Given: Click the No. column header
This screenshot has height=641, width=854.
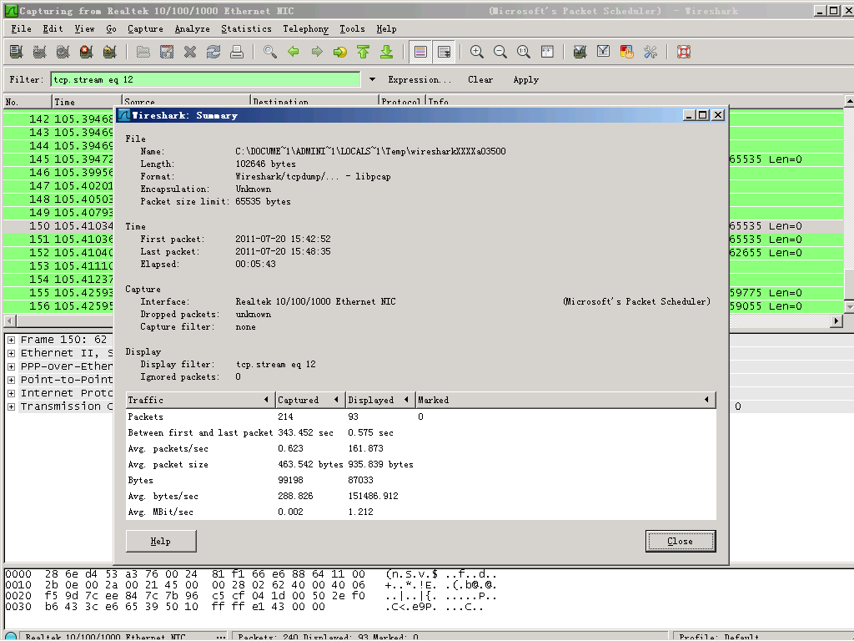Looking at the screenshot, I should [x=28, y=102].
